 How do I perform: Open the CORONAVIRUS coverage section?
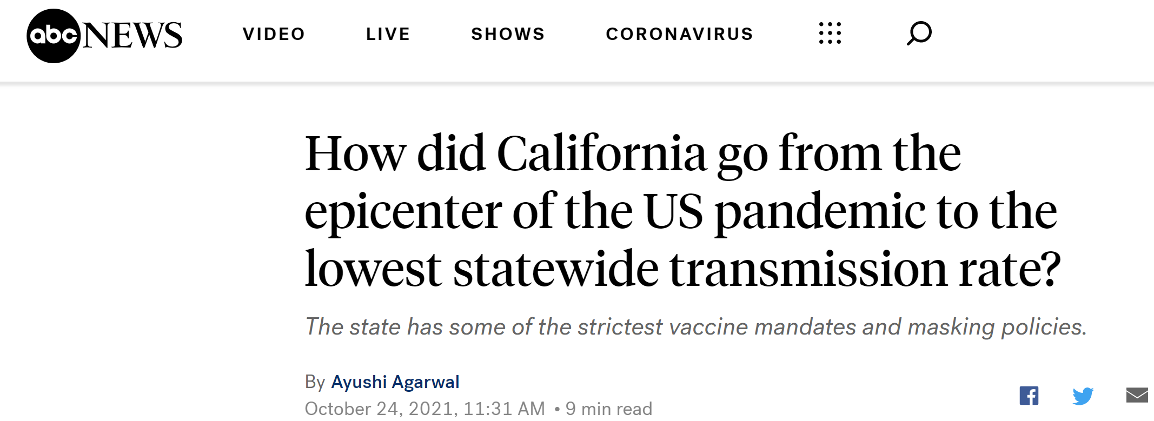click(680, 33)
